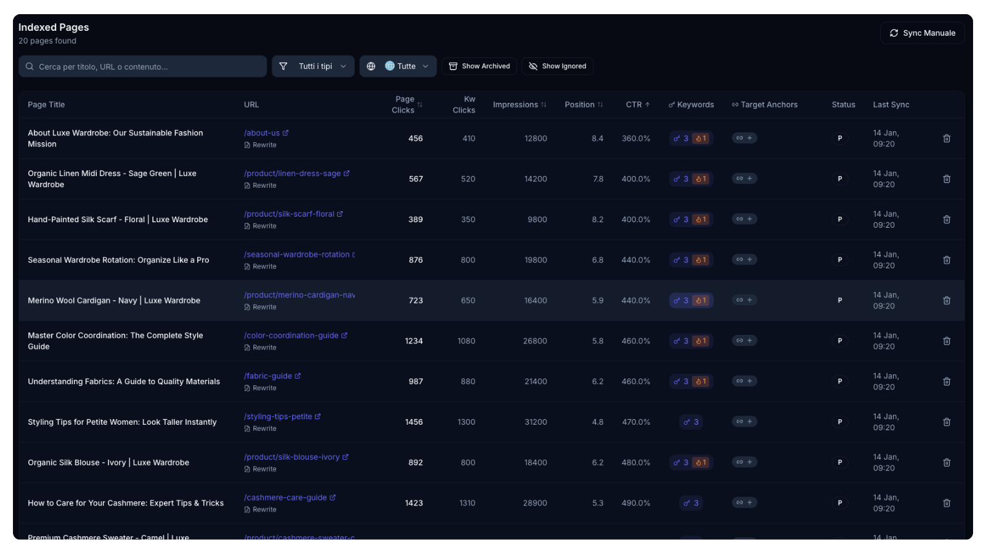The width and height of the screenshot is (986, 554).
Task: Click the search magnifier icon in the search bar
Action: point(30,66)
